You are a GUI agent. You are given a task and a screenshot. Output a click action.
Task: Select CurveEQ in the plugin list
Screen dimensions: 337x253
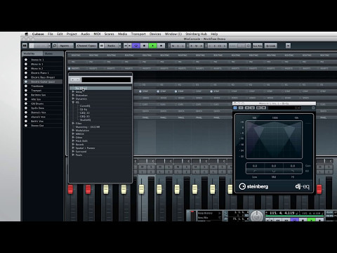tap(85, 106)
